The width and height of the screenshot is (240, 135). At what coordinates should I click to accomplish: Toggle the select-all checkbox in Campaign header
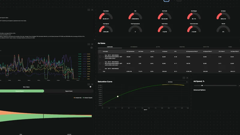coord(100,51)
